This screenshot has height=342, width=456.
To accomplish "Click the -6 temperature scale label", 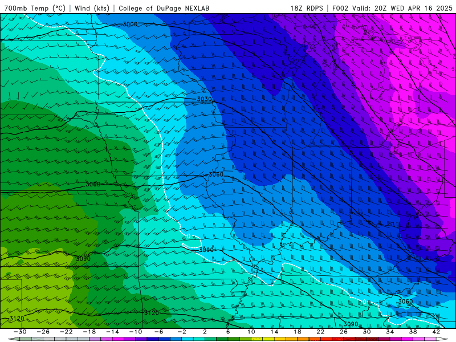I will tap(159, 332).
